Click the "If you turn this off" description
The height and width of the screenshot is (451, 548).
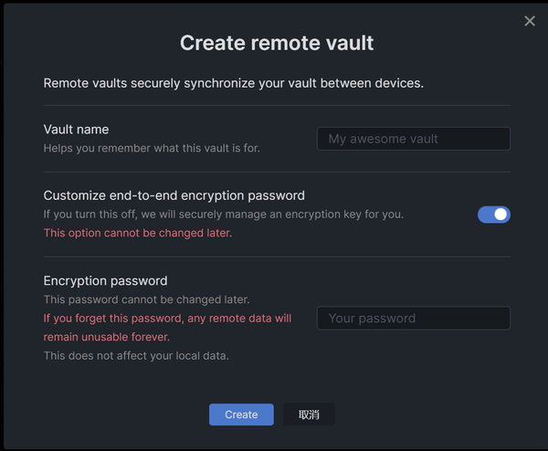coord(224,215)
